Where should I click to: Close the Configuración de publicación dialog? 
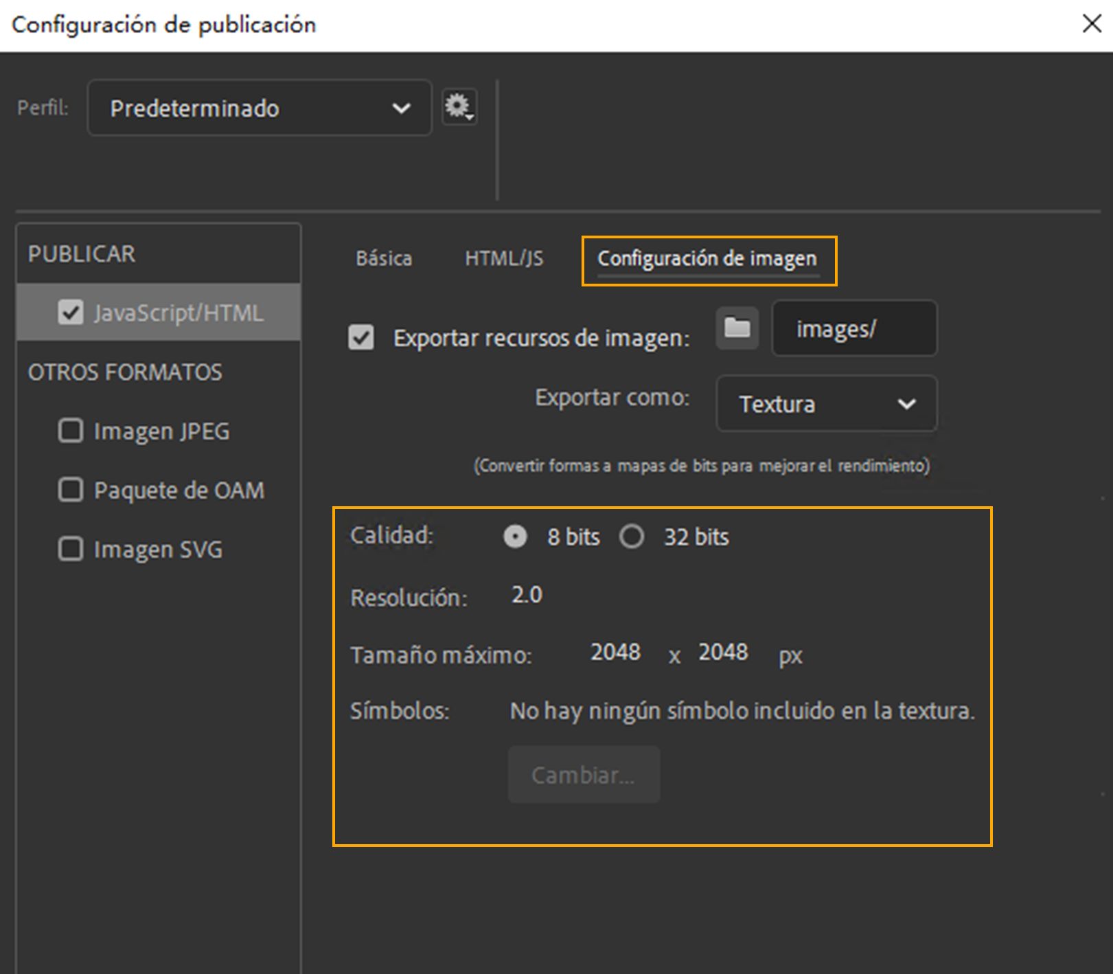pos(1092,24)
